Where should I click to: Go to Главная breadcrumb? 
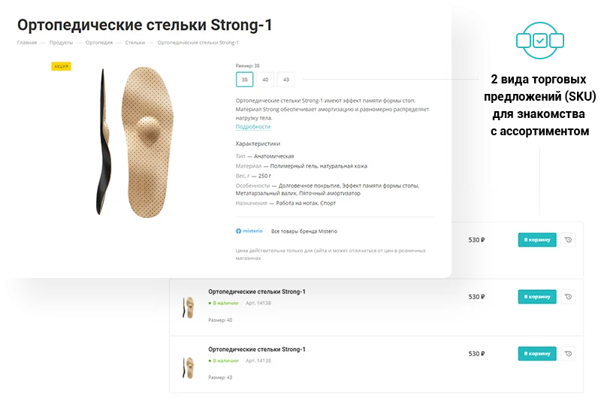pos(27,43)
